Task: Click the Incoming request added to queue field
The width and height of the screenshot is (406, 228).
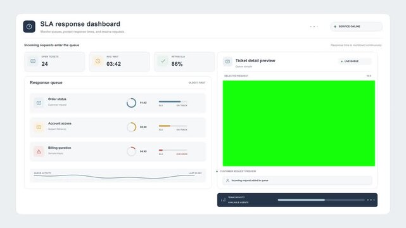Action: [x=297, y=180]
